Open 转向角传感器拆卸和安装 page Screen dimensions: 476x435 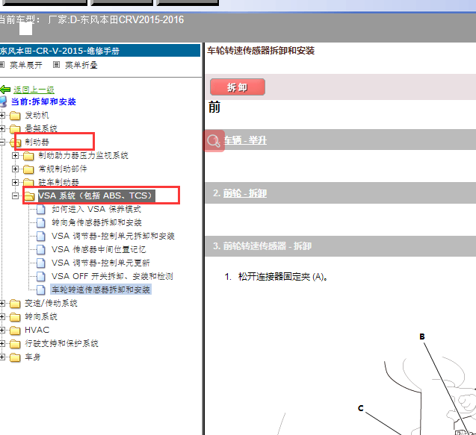(96, 222)
